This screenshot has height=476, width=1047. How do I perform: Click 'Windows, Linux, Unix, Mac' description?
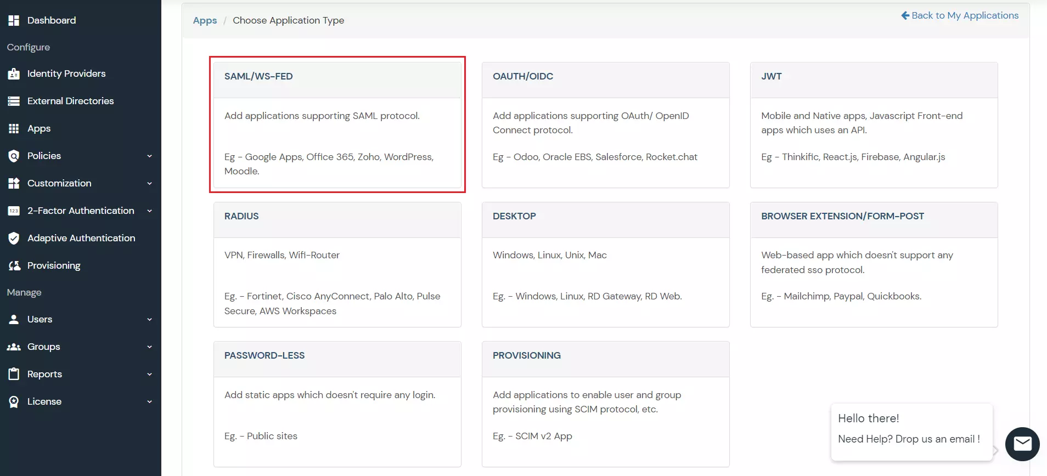click(550, 255)
